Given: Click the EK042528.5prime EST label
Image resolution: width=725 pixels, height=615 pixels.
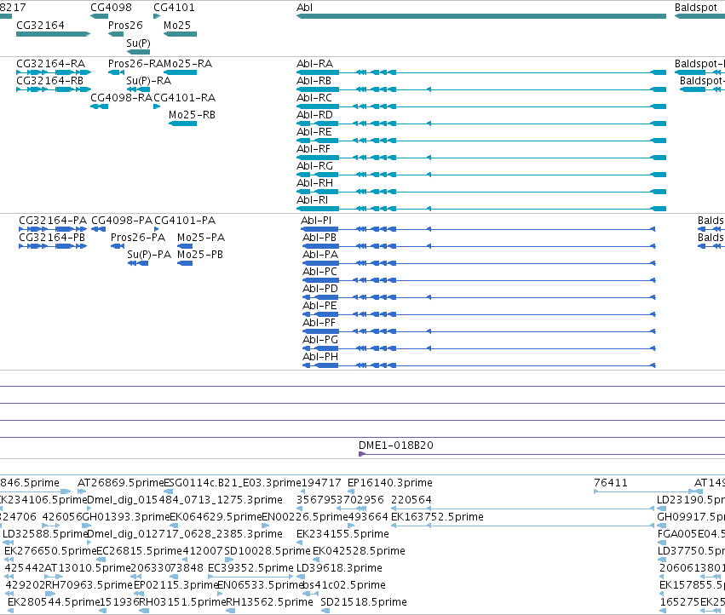Looking at the screenshot, I should point(360,551).
